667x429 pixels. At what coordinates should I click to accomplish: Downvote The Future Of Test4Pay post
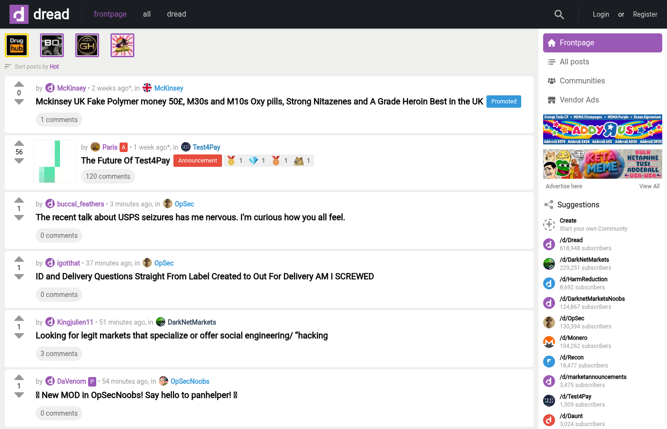(19, 161)
